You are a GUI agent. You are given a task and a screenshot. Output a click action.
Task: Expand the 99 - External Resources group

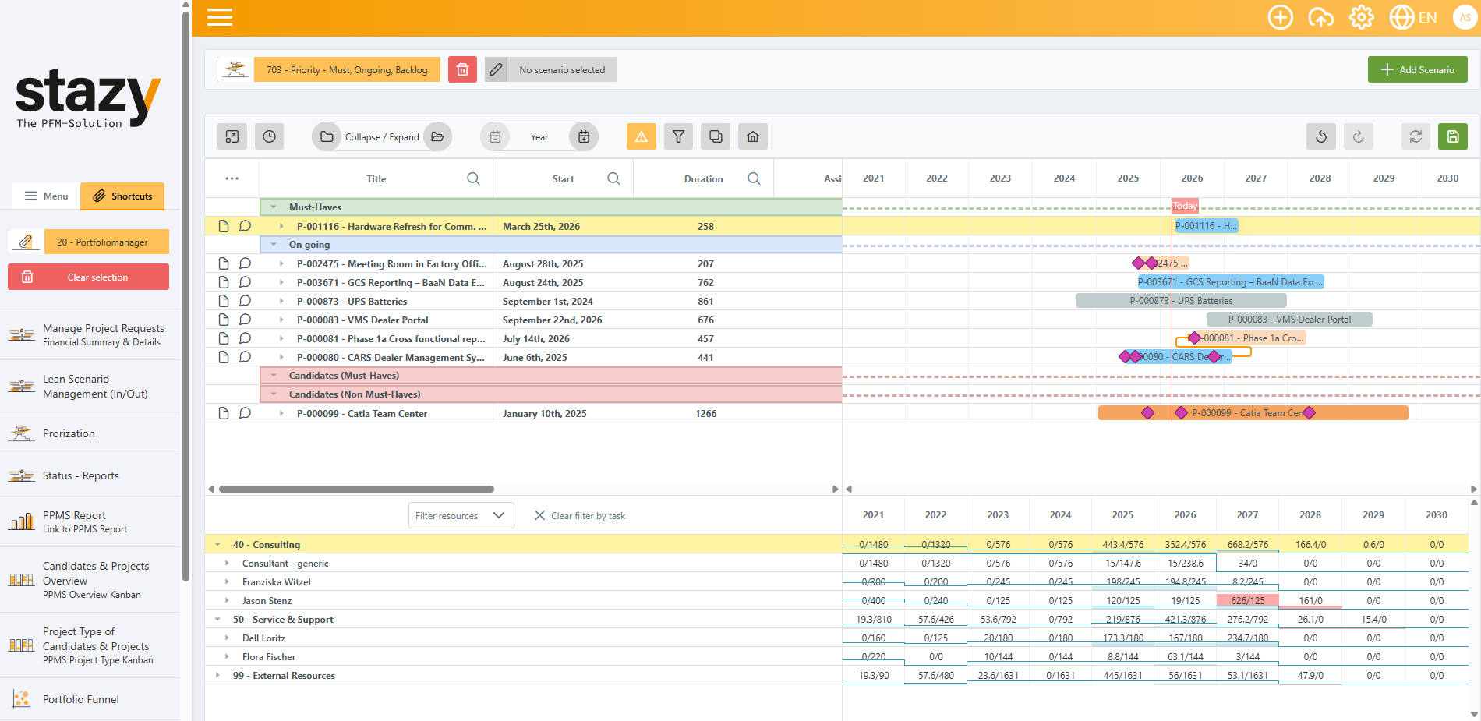(x=217, y=675)
